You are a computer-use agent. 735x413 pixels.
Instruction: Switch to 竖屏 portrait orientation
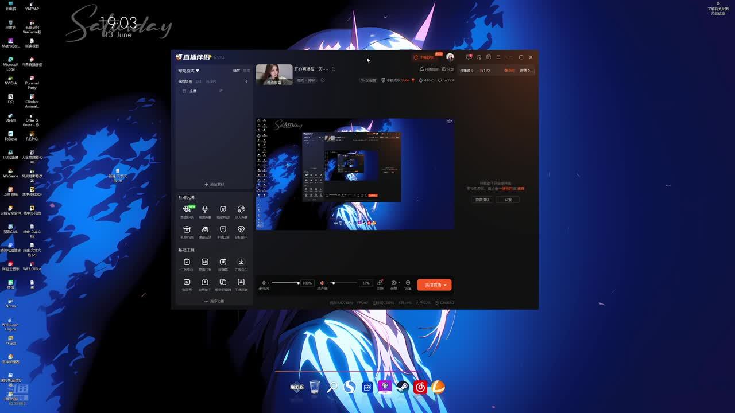tap(247, 71)
